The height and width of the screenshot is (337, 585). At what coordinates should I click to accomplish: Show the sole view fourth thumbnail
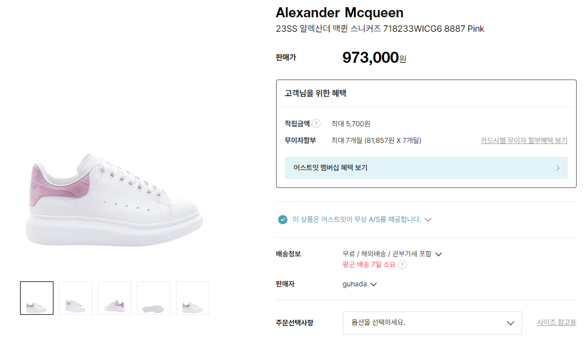point(154,298)
